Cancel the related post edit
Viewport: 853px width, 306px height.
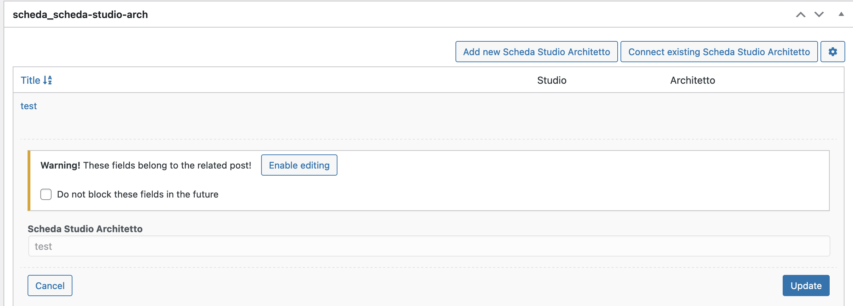[50, 286]
